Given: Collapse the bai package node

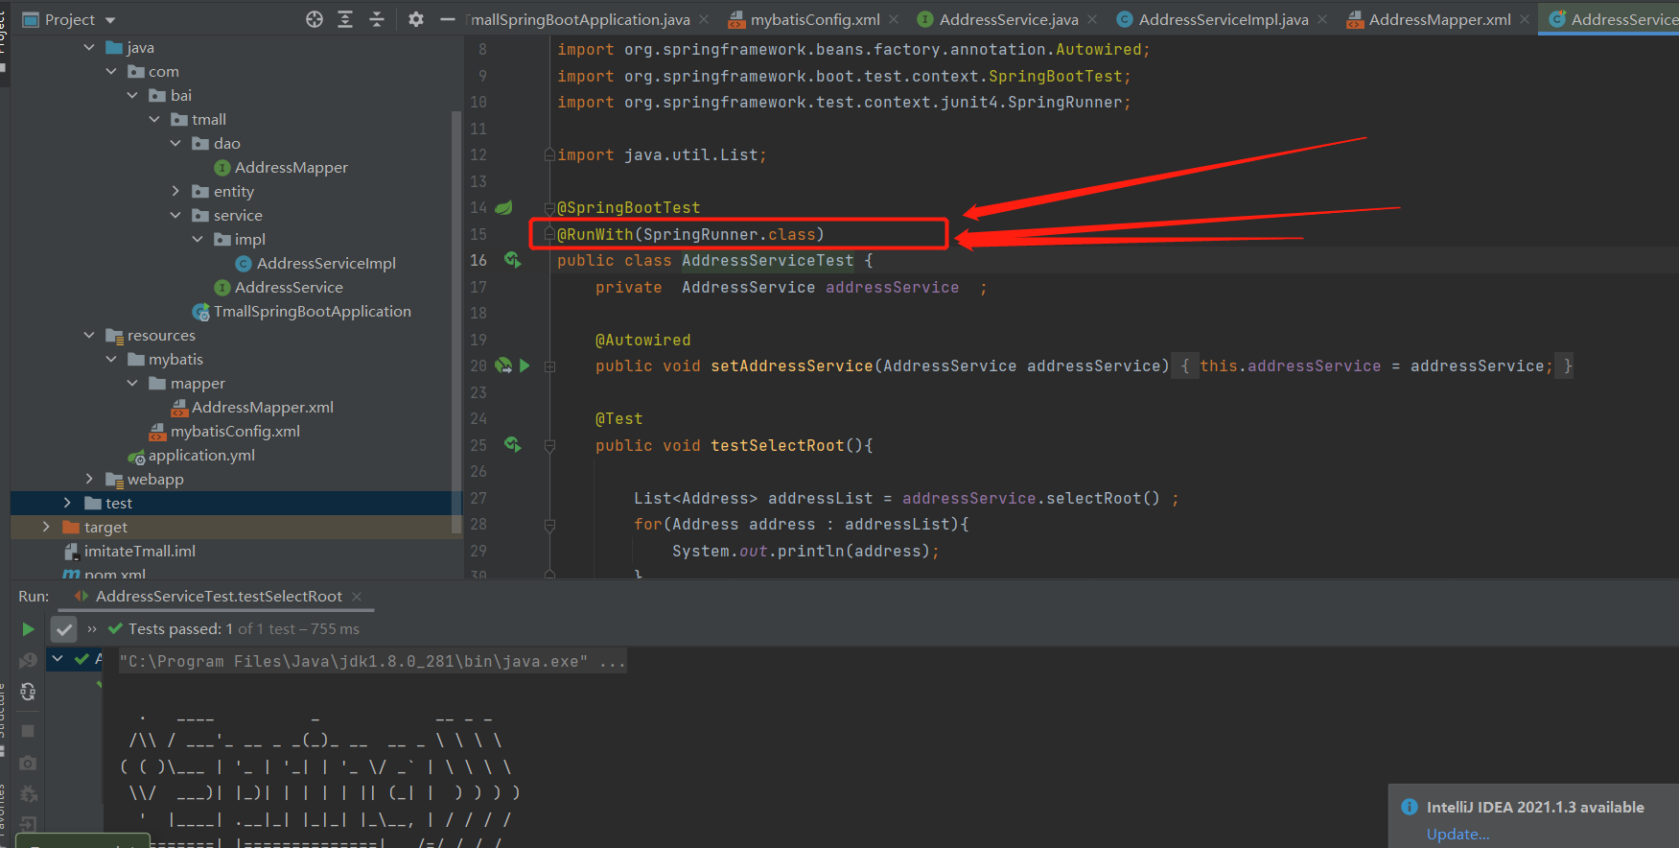Looking at the screenshot, I should coord(132,95).
